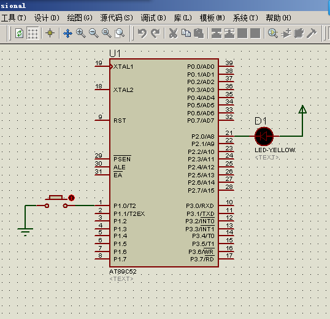Click the Pick parts from library icon
This screenshot has height=319, width=330.
[x=273, y=33]
